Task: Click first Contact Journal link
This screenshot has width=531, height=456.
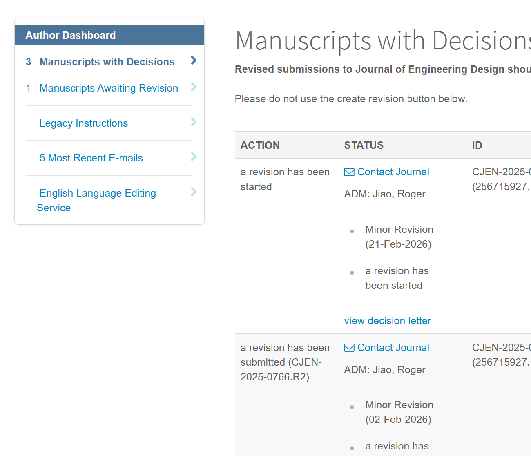Action: tap(393, 172)
